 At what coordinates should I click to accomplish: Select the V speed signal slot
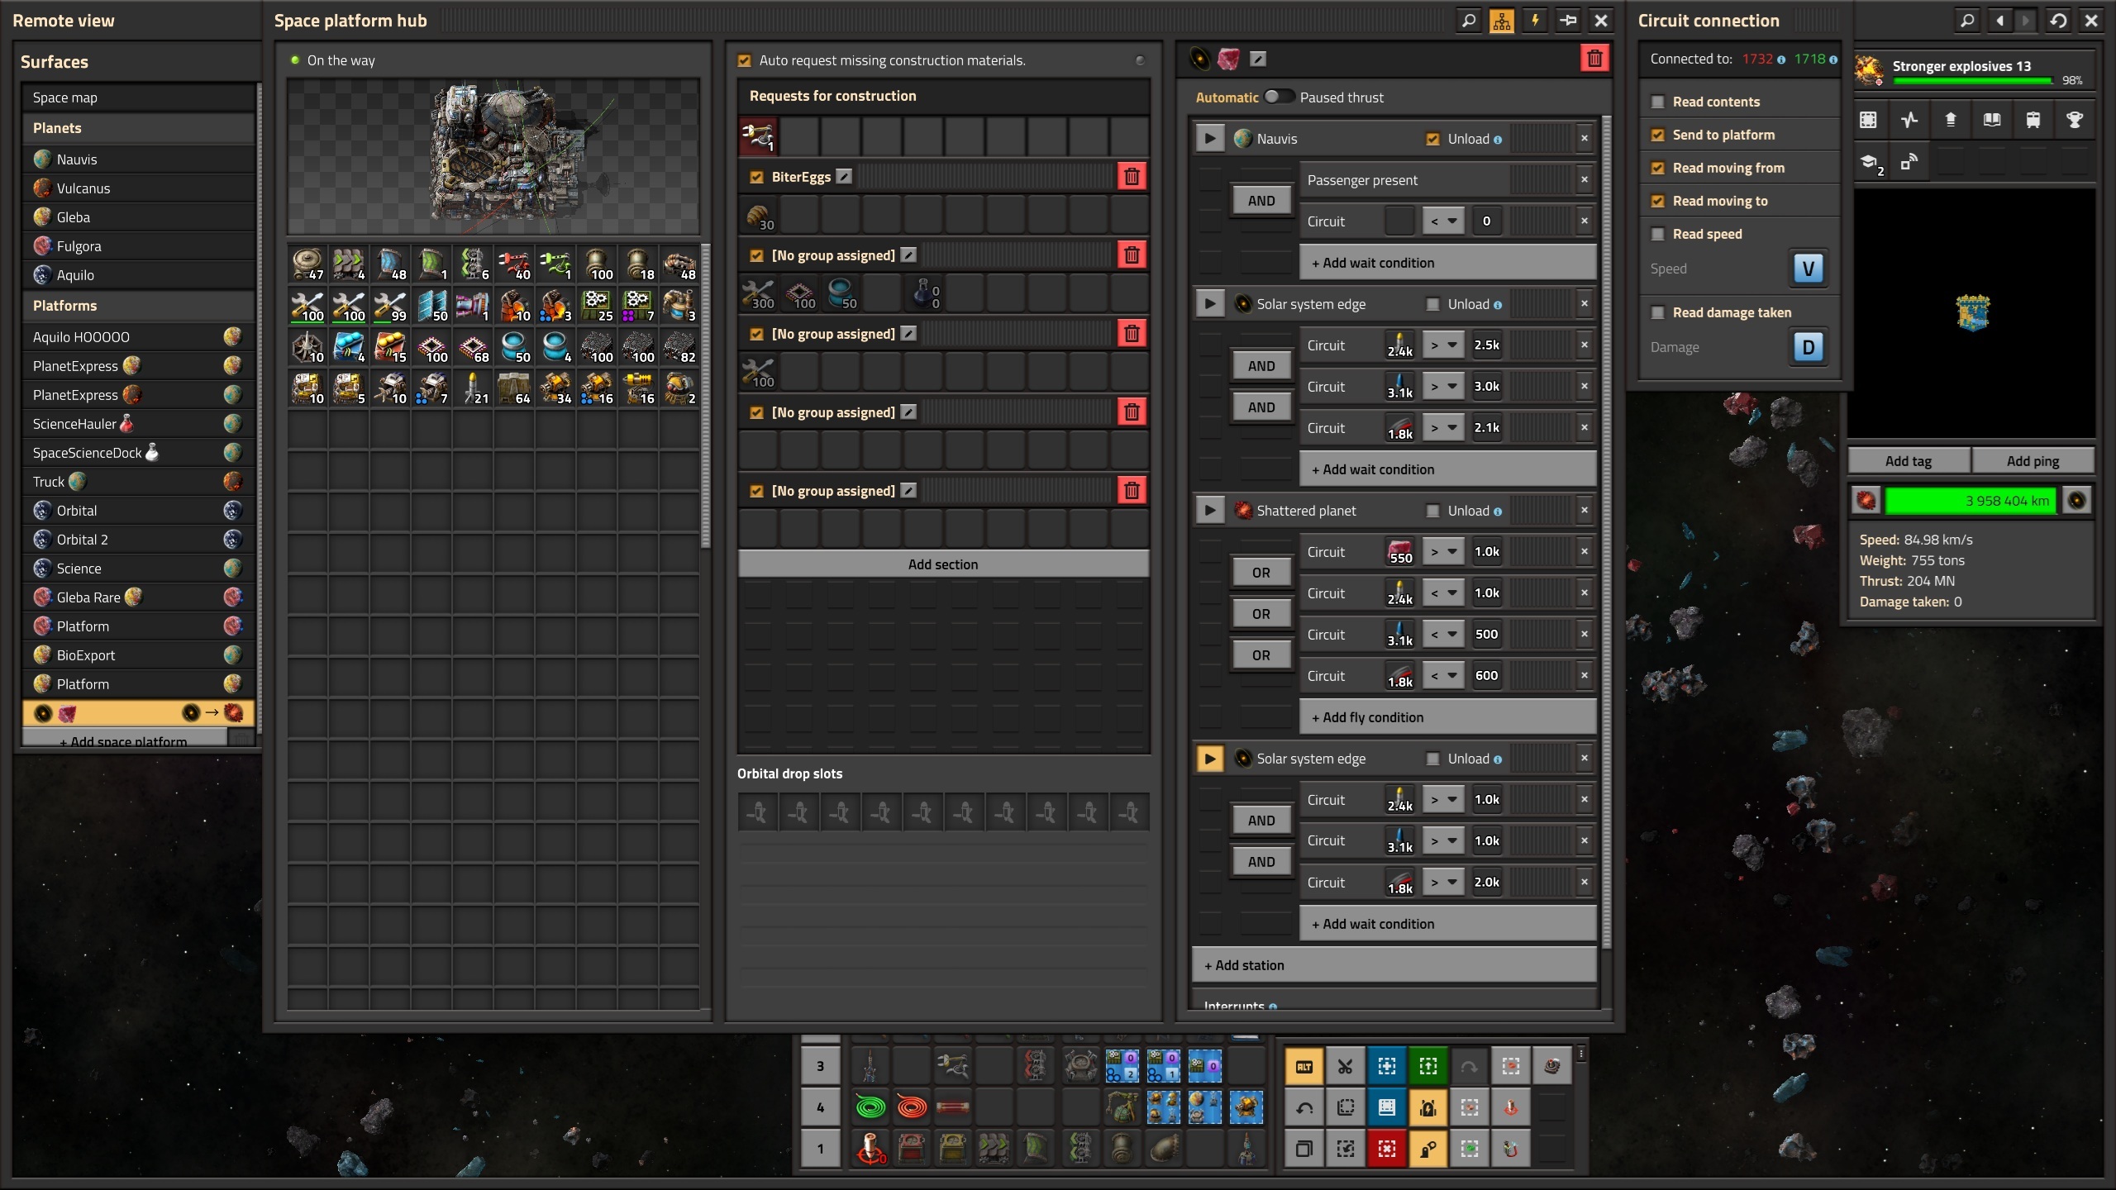coord(1808,269)
